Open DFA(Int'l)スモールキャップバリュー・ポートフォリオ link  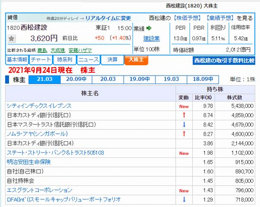pos(64,199)
